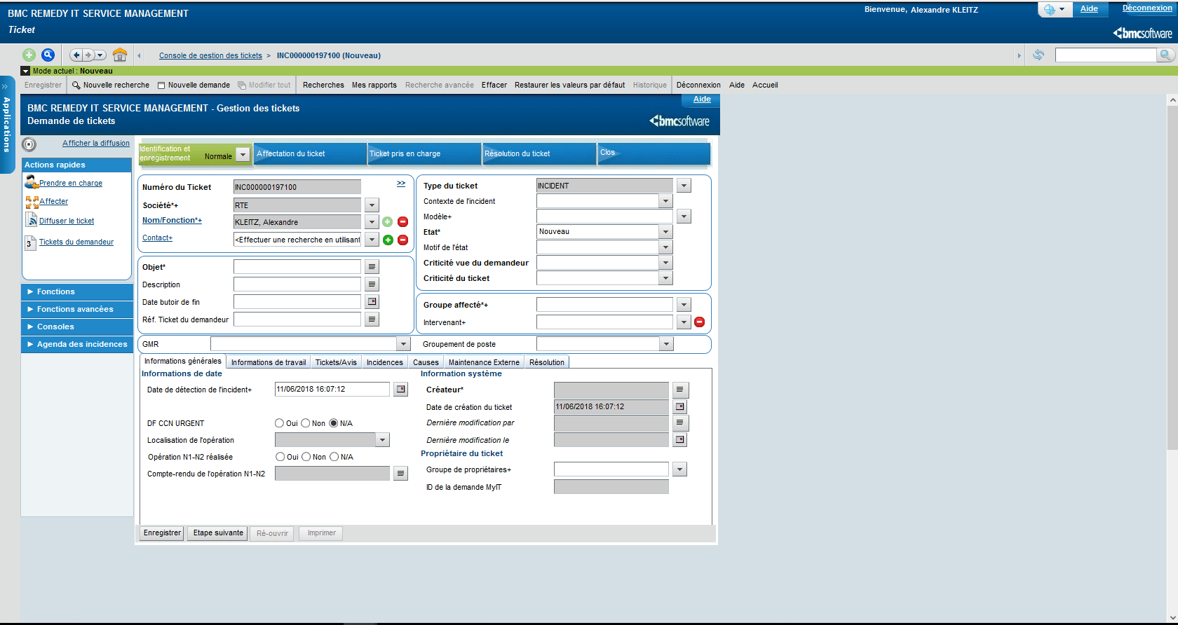Open the Description text editor icon

click(x=372, y=284)
